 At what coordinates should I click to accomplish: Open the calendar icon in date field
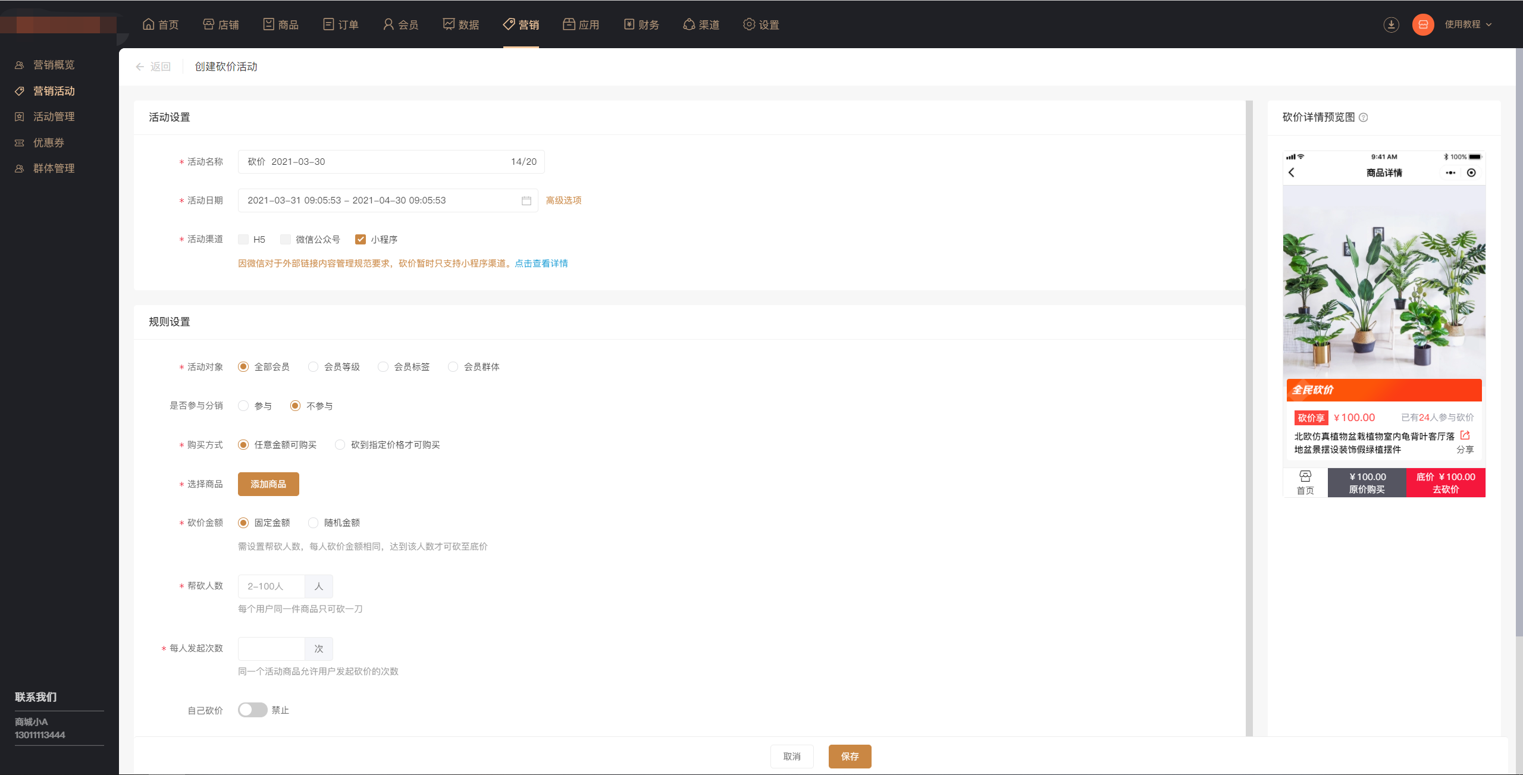(527, 201)
